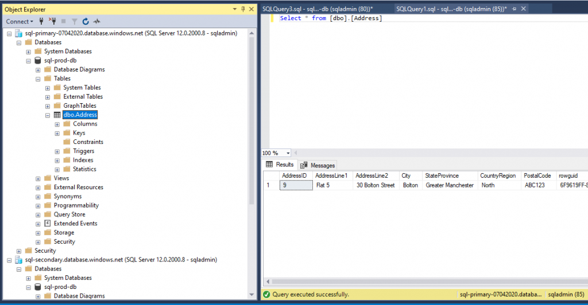Screen dimensions: 588x305
Task: Expand the External Tables folder
Action: click(48, 97)
